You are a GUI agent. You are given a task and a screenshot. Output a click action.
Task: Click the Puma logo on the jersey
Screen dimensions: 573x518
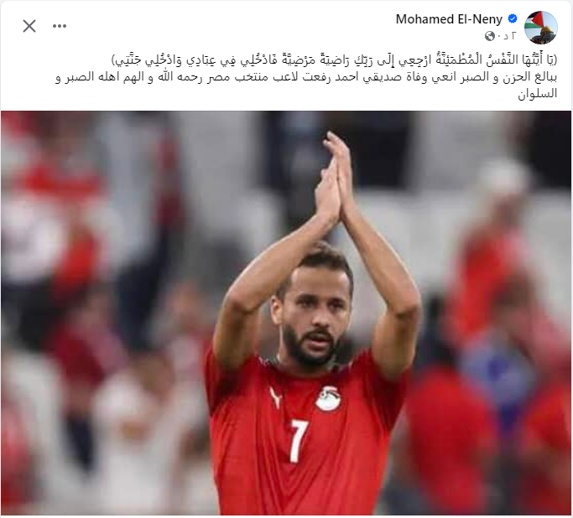(x=276, y=397)
